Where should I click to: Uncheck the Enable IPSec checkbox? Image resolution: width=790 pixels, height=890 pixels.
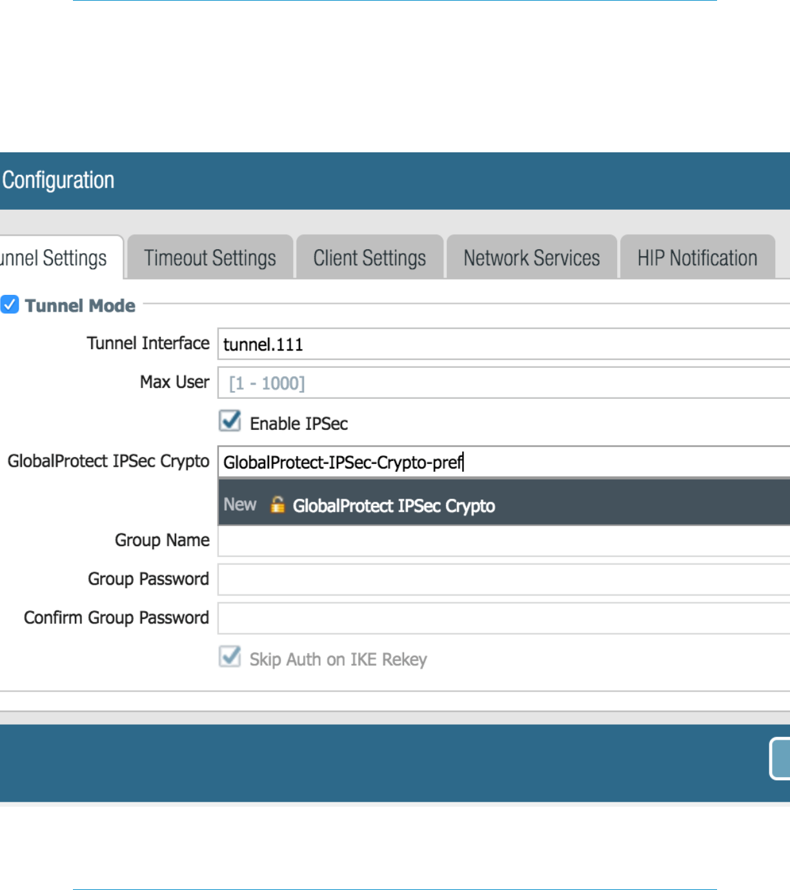tap(230, 421)
